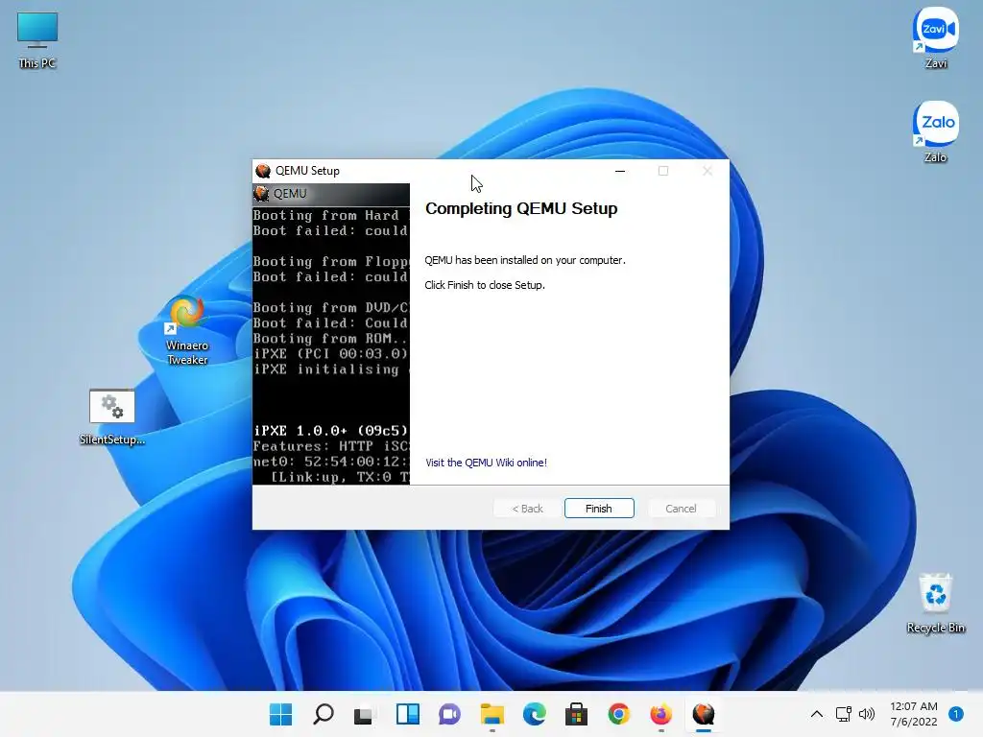Image resolution: width=983 pixels, height=737 pixels.
Task: Click Finish to close QEMU Setup
Action: [x=599, y=509]
